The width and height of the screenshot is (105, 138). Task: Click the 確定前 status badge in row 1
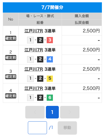coord(11,38)
